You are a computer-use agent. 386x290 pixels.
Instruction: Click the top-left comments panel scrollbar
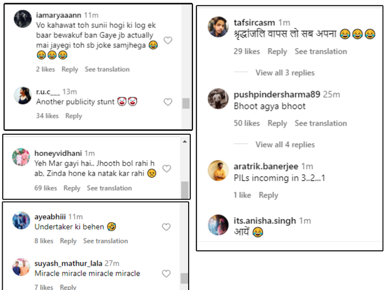pyautogui.click(x=186, y=103)
